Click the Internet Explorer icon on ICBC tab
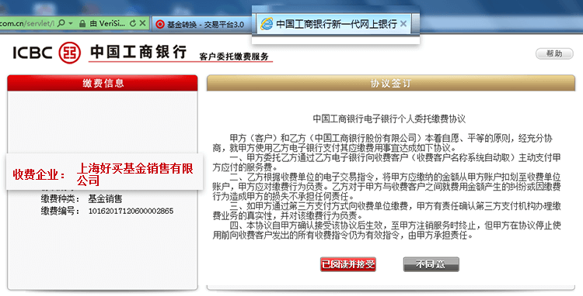This screenshot has height=296, width=583. (x=267, y=24)
